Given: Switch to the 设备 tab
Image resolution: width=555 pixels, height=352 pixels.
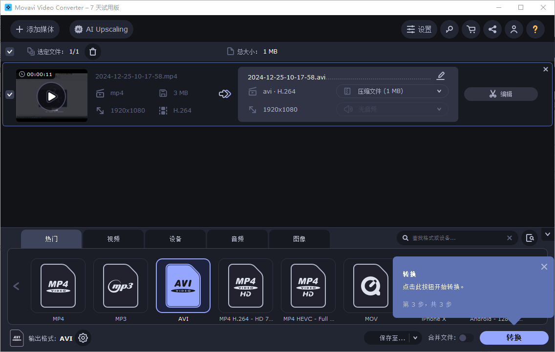Looking at the screenshot, I should [175, 238].
